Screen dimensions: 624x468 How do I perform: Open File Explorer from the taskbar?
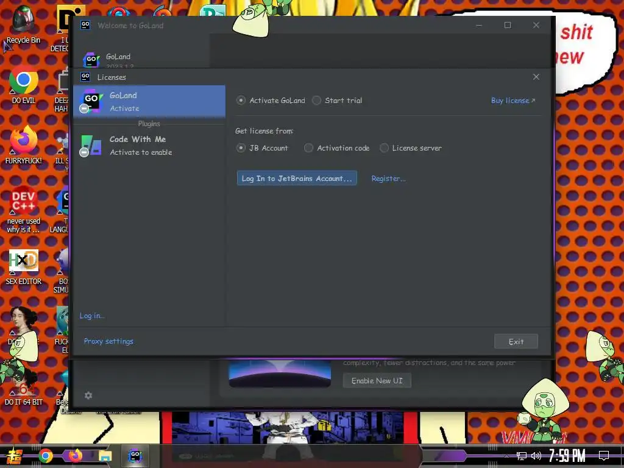[105, 456]
